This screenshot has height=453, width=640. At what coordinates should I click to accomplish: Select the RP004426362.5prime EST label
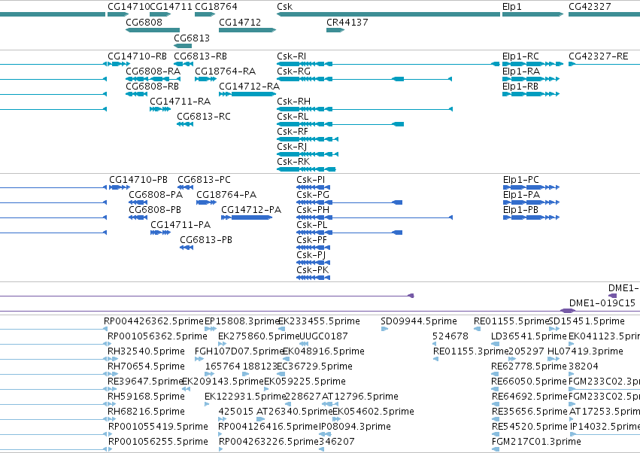[x=153, y=321]
